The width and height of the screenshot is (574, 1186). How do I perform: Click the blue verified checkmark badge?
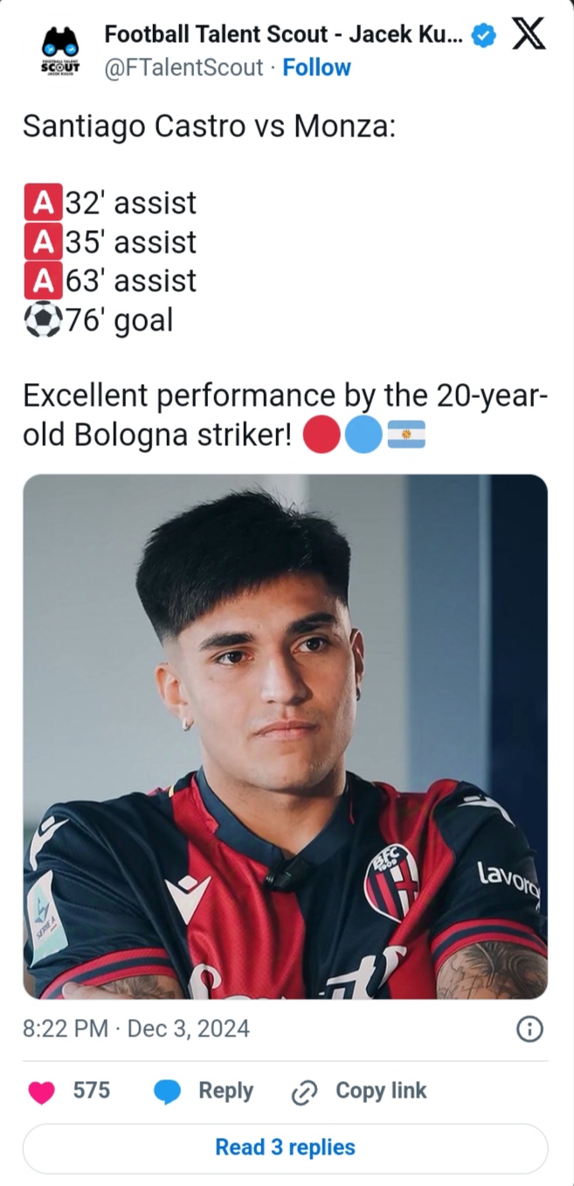483,36
